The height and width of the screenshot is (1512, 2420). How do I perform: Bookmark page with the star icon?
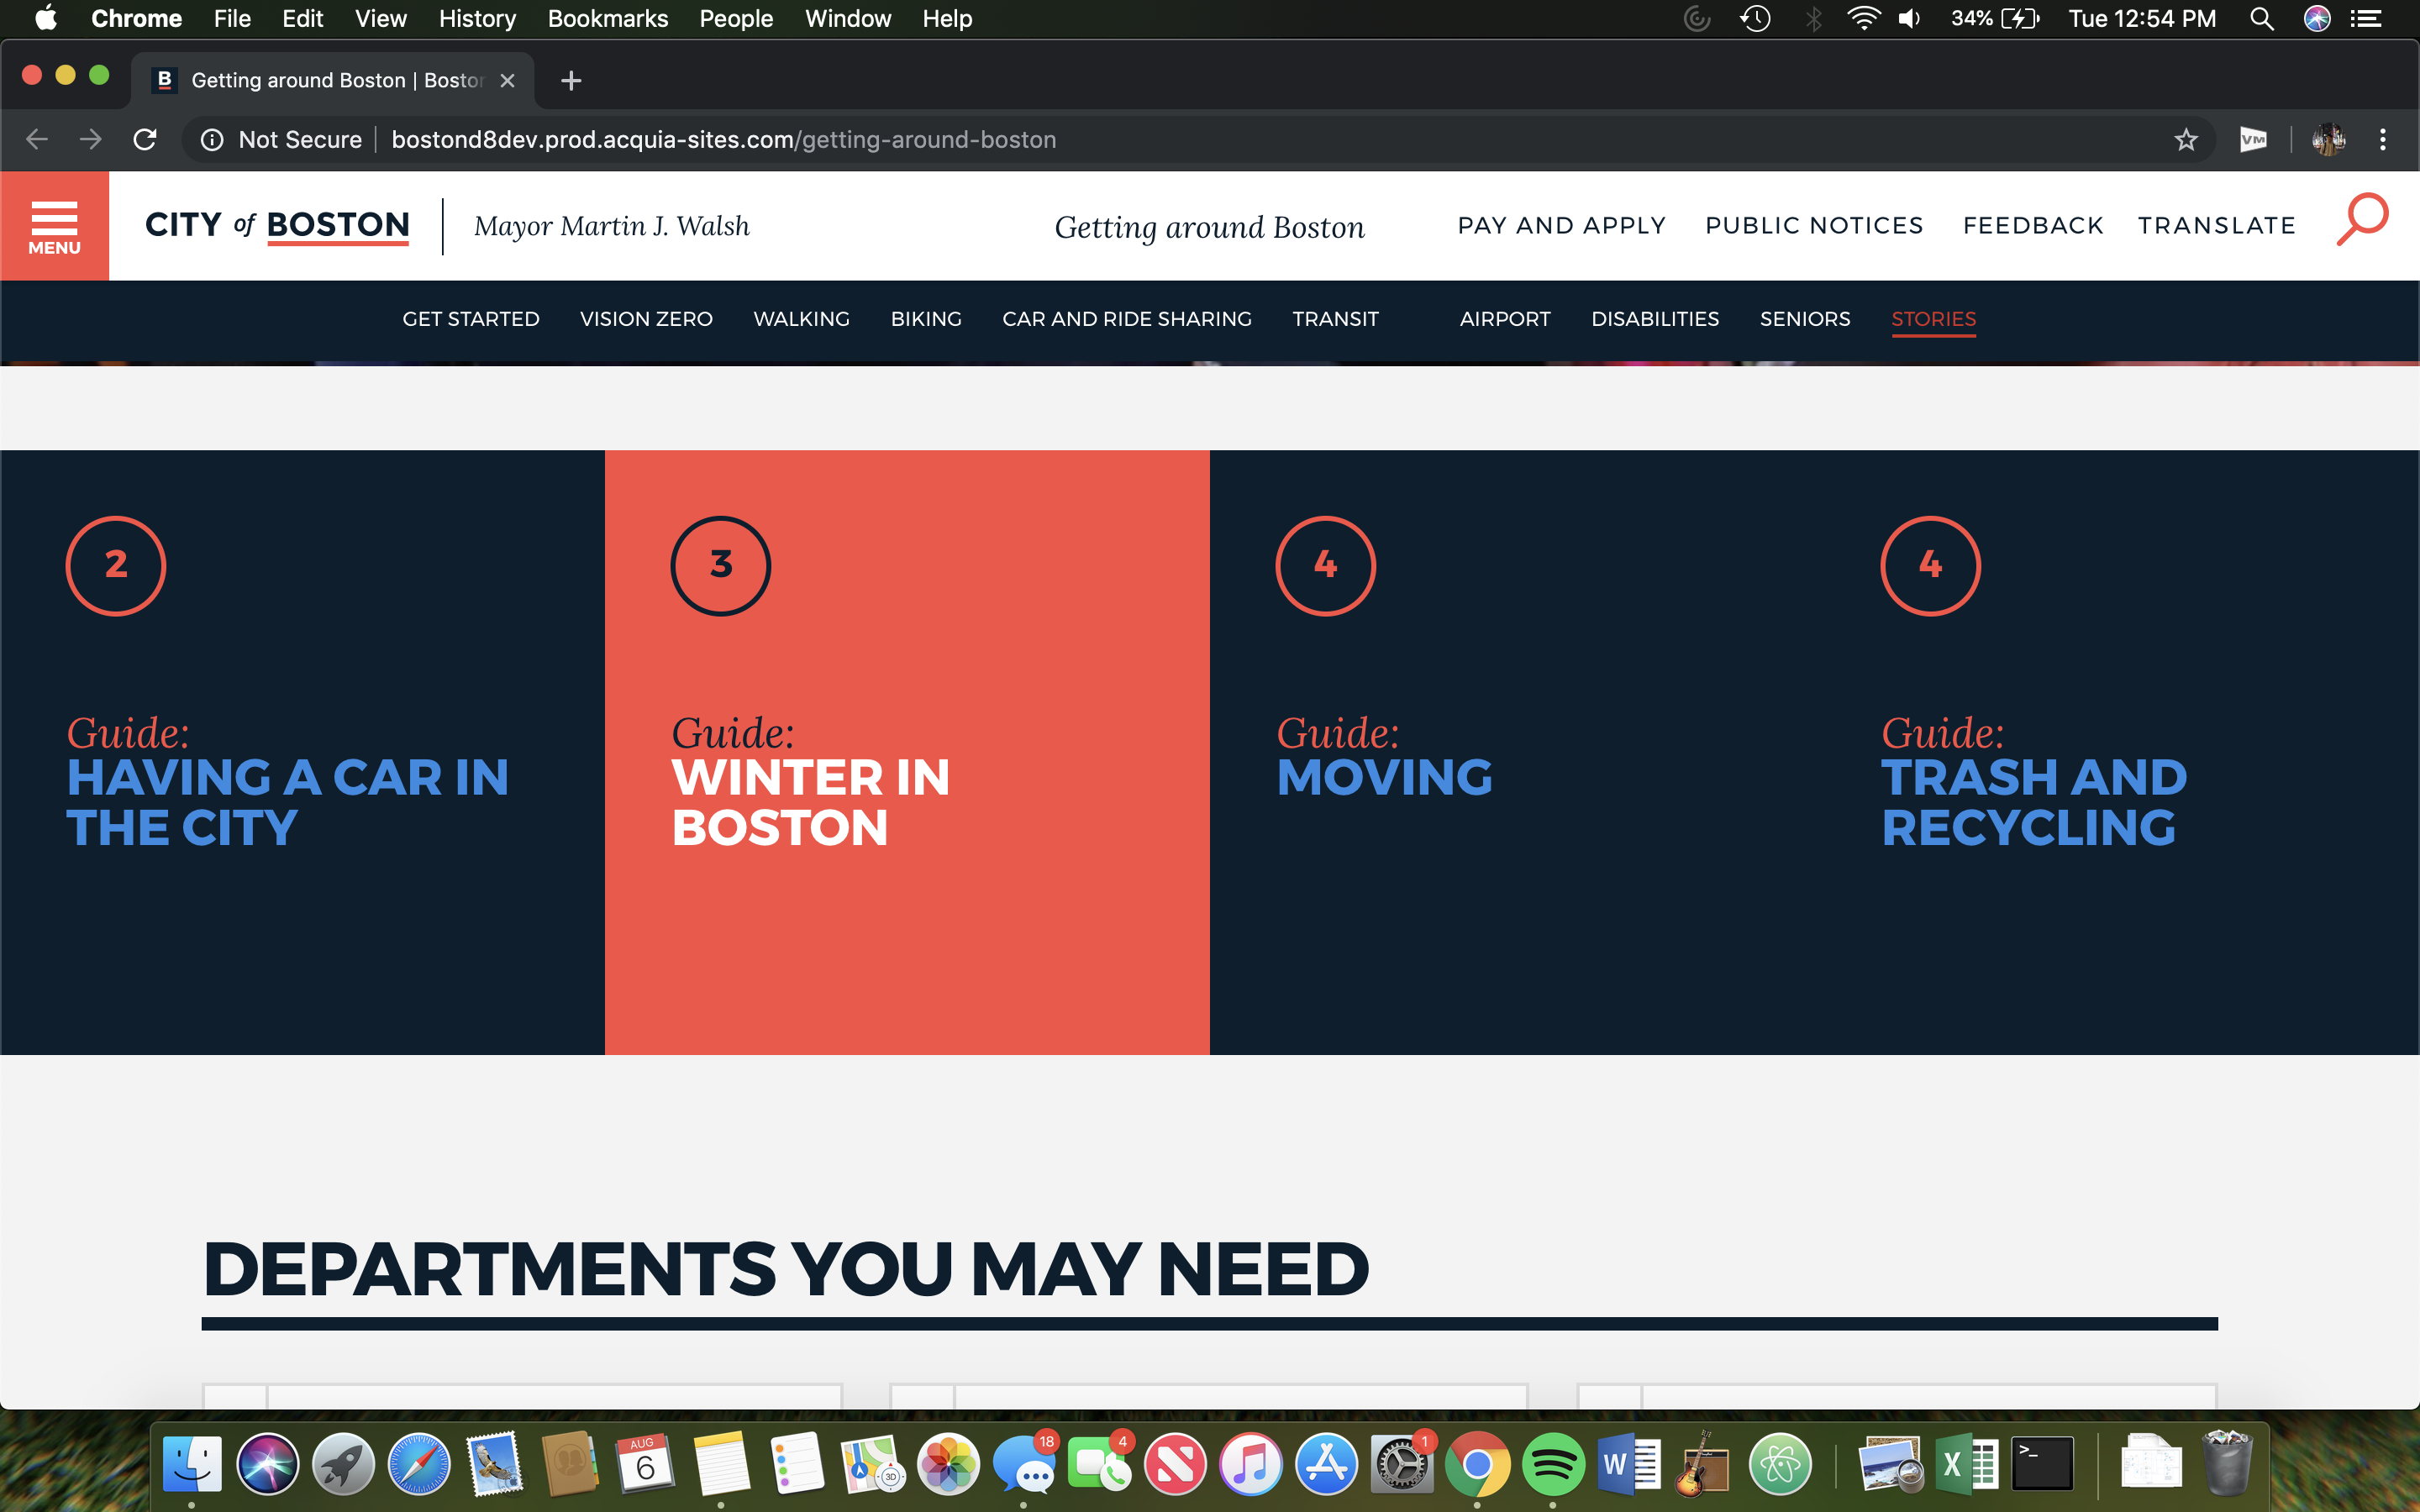tap(2186, 140)
